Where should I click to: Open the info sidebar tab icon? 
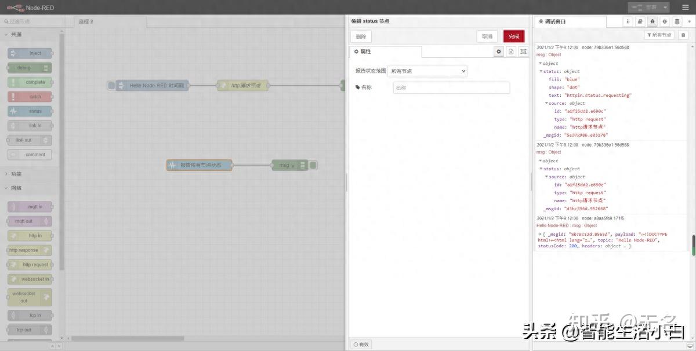coord(628,21)
